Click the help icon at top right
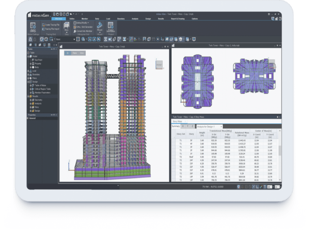The height and width of the screenshot is (233, 310). click(x=280, y=19)
